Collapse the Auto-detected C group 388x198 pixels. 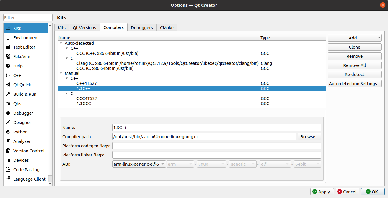point(67,58)
